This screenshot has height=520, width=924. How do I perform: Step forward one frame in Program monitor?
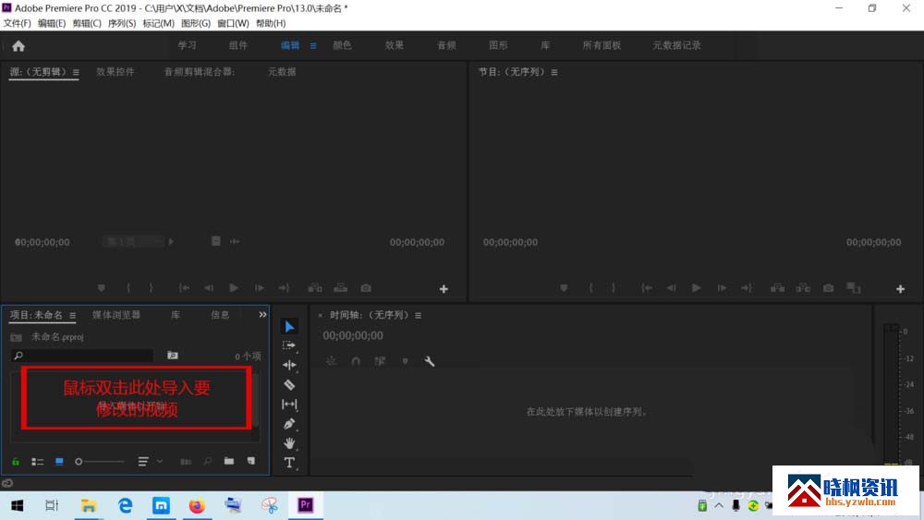[722, 288]
